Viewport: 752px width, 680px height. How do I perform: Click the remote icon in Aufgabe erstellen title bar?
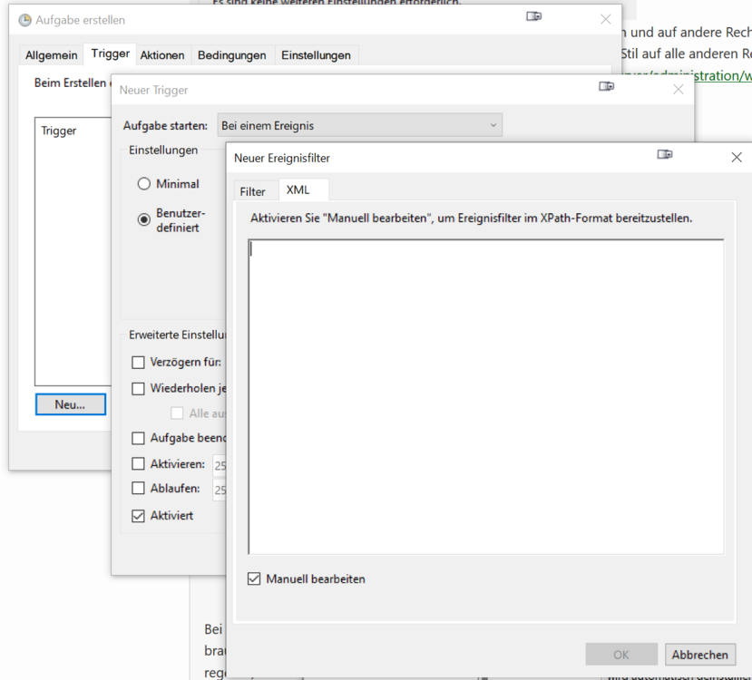[x=534, y=16]
